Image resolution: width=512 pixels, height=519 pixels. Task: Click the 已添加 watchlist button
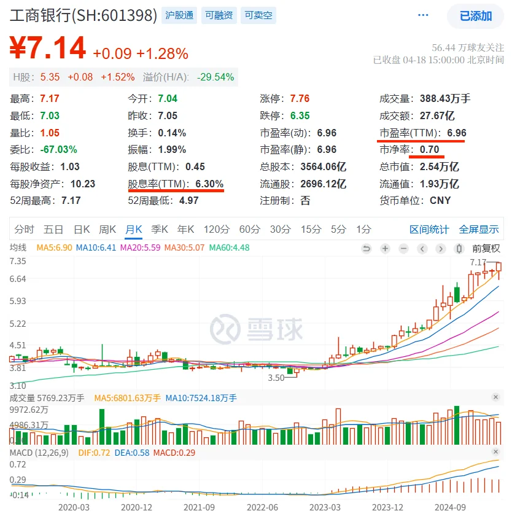(475, 16)
